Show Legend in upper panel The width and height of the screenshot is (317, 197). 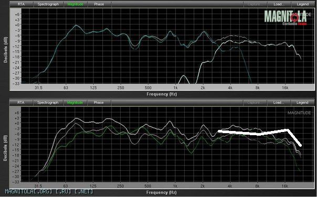pos(303,4)
